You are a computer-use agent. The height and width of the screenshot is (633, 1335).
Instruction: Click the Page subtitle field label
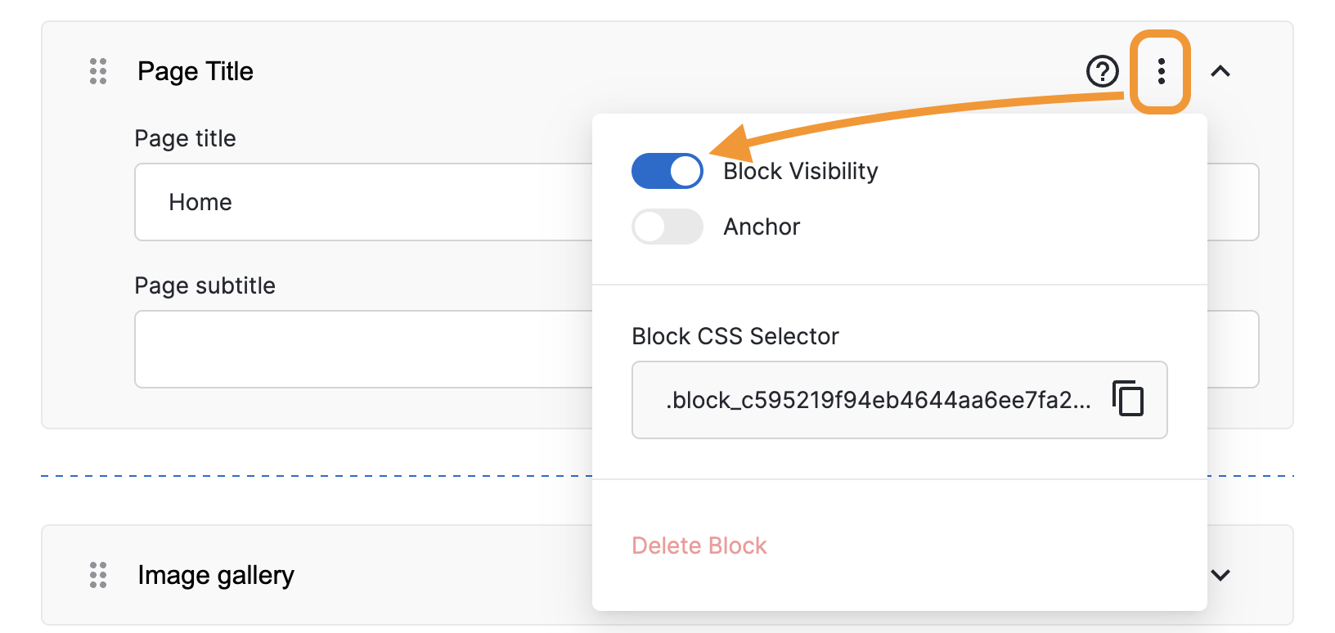(205, 285)
